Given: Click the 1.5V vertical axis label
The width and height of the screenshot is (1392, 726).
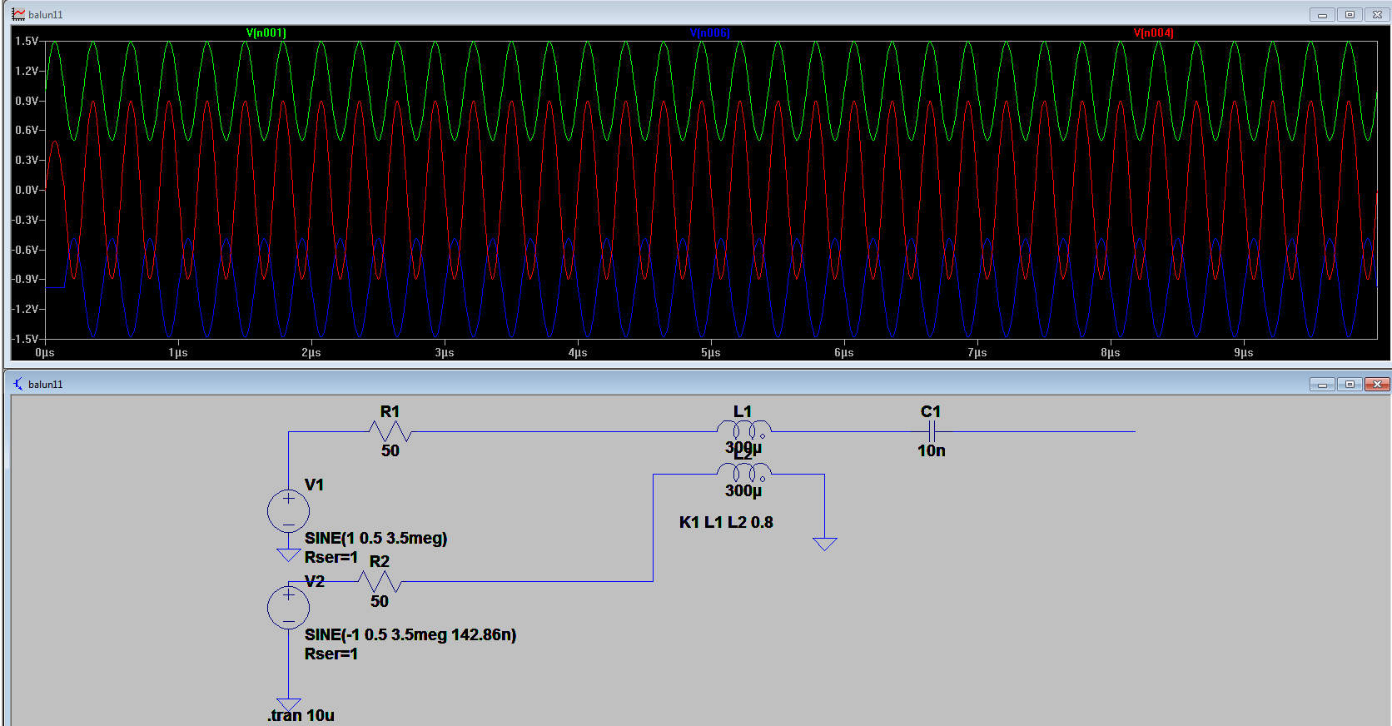Looking at the screenshot, I should [x=27, y=41].
